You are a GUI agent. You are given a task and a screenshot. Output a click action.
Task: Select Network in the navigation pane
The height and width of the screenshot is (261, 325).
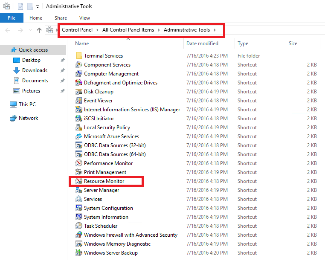[x=28, y=118]
